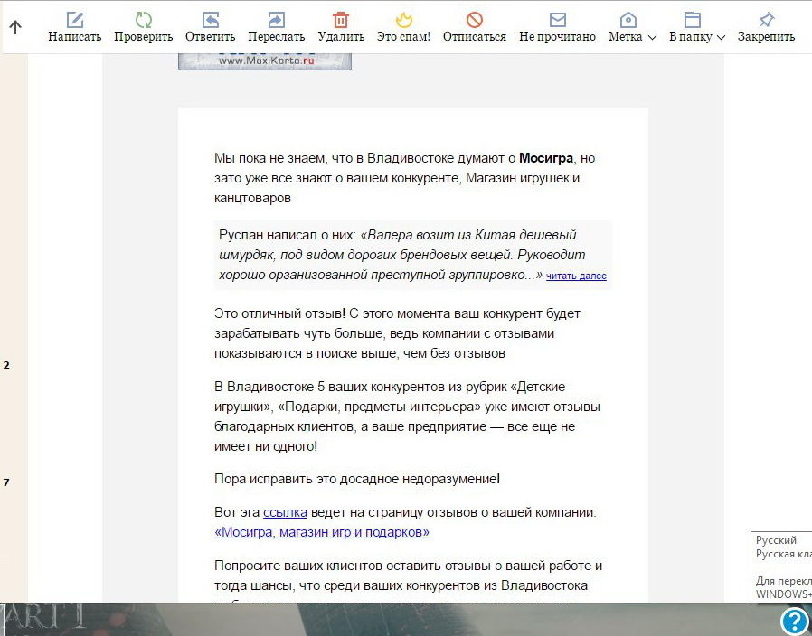
Task: Follow the ссылка hyperlink in the email
Action: click(285, 512)
